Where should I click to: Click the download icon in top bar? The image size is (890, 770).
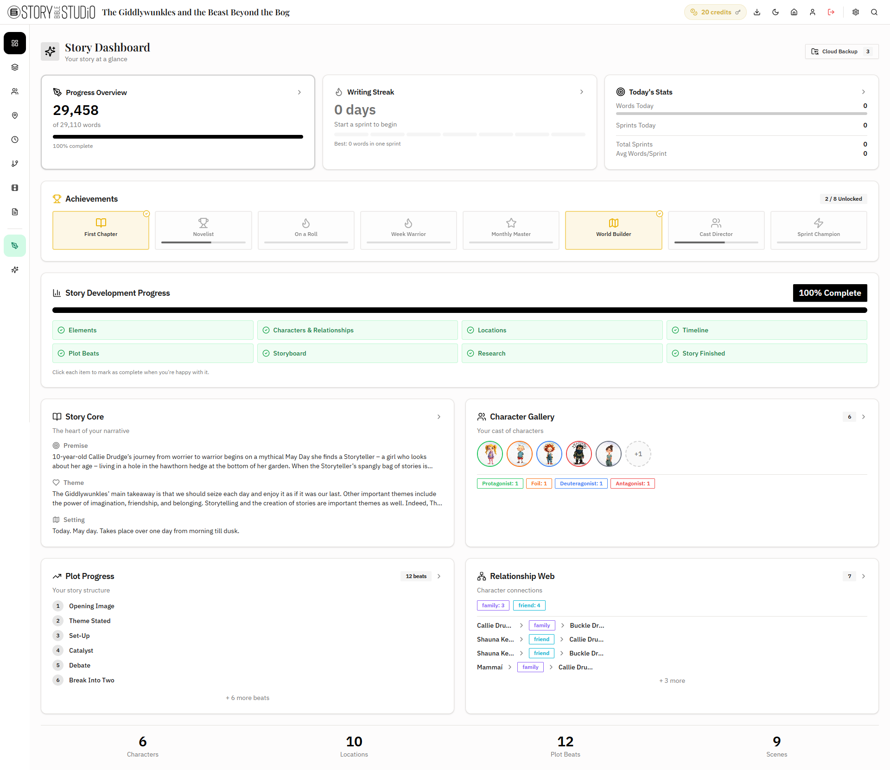pos(757,12)
